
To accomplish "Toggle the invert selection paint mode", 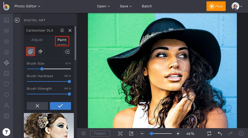I will [31, 52].
